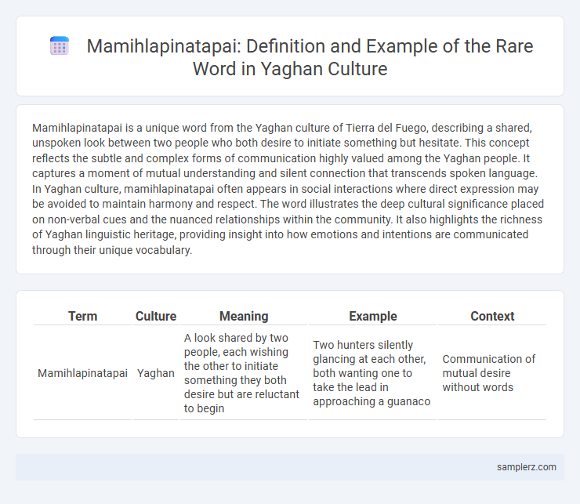580x504 pixels.
Task: Click the Example column header
Action: coord(373,316)
